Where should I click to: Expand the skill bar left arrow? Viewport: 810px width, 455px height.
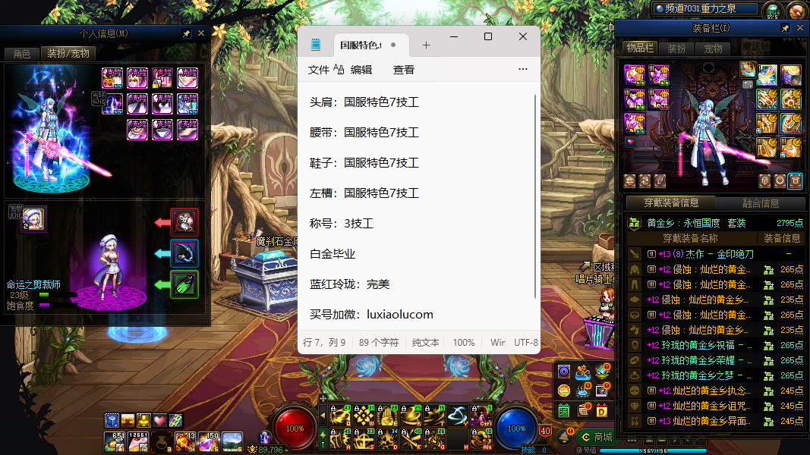pyautogui.click(x=323, y=416)
